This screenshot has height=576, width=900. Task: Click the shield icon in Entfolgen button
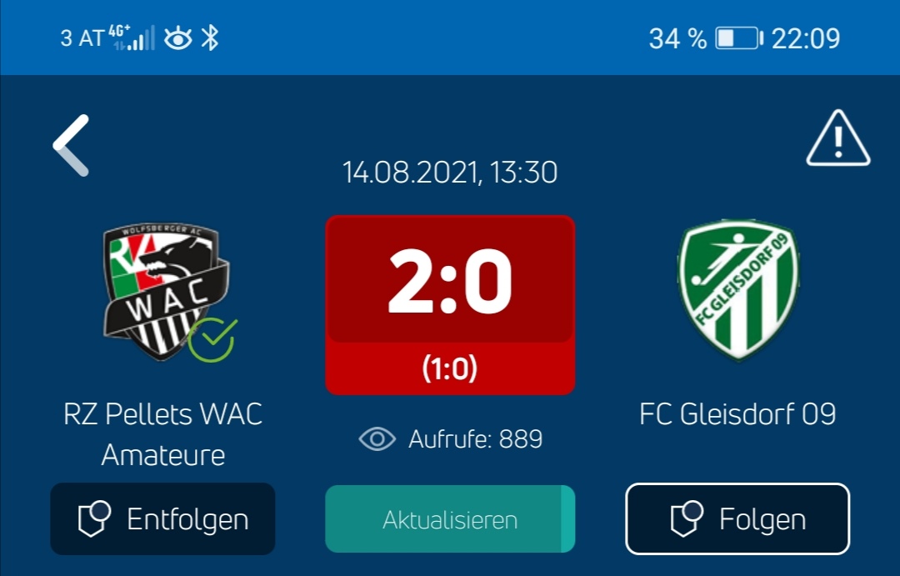point(94,519)
